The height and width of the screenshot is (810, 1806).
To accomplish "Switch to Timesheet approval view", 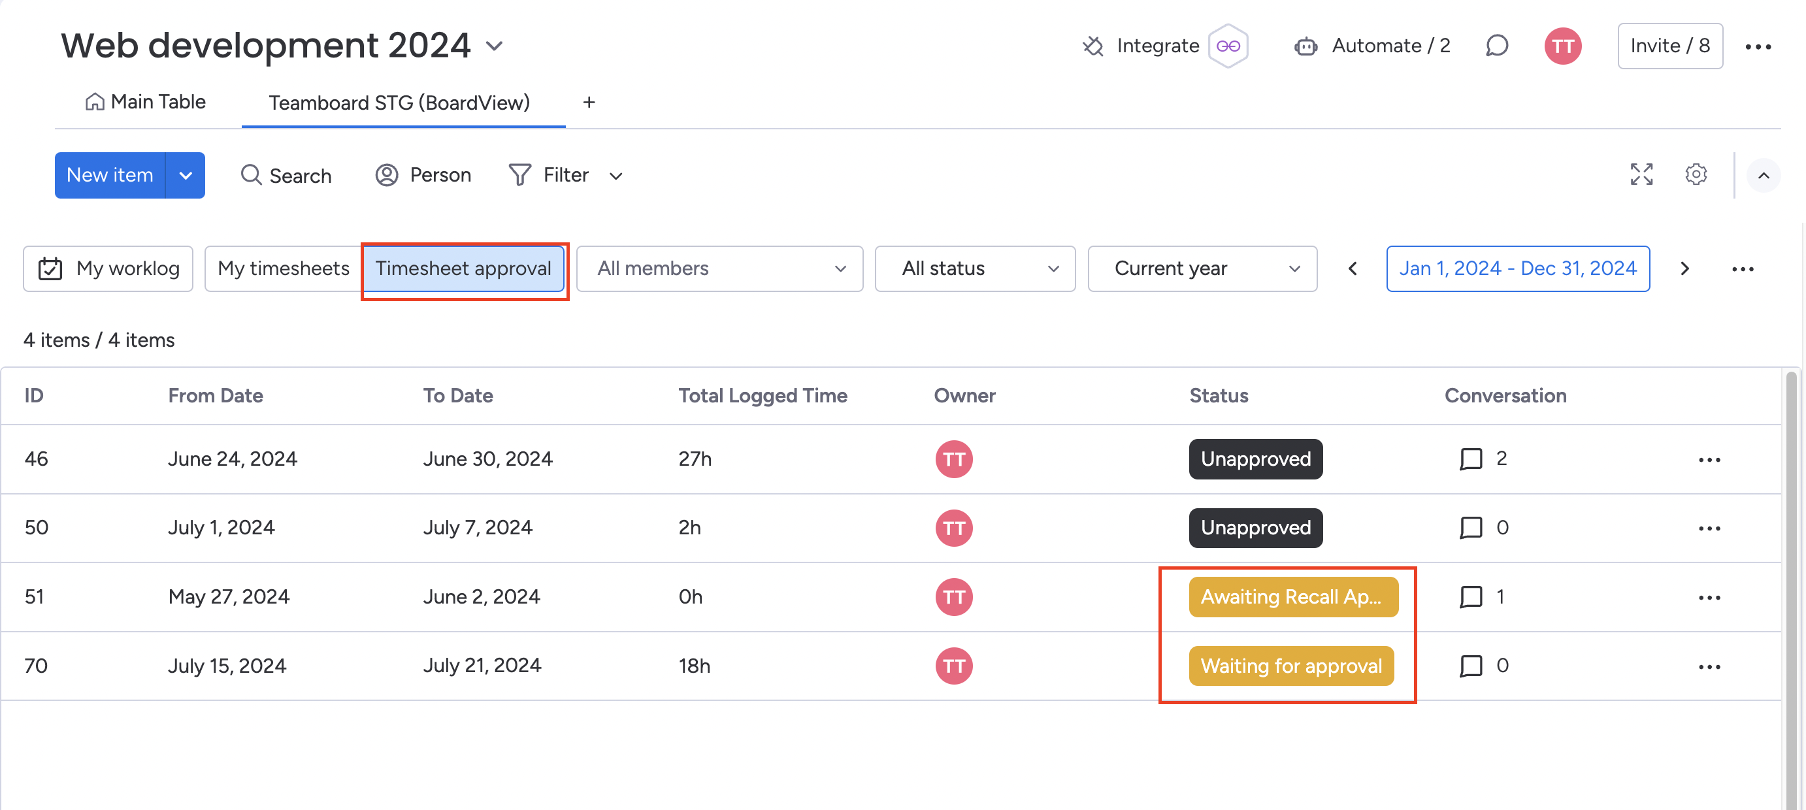I will [463, 267].
